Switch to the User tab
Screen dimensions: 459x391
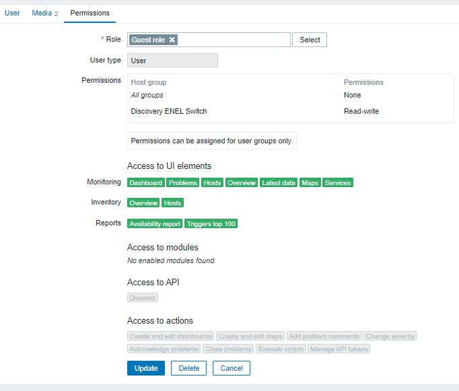pos(12,13)
